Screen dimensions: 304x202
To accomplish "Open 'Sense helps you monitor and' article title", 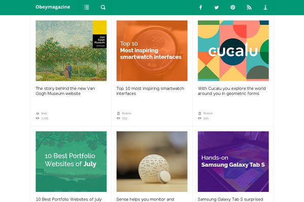I will (145, 199).
